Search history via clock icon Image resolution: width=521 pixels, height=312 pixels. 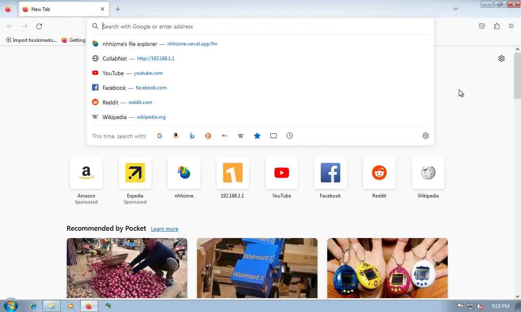coord(290,136)
